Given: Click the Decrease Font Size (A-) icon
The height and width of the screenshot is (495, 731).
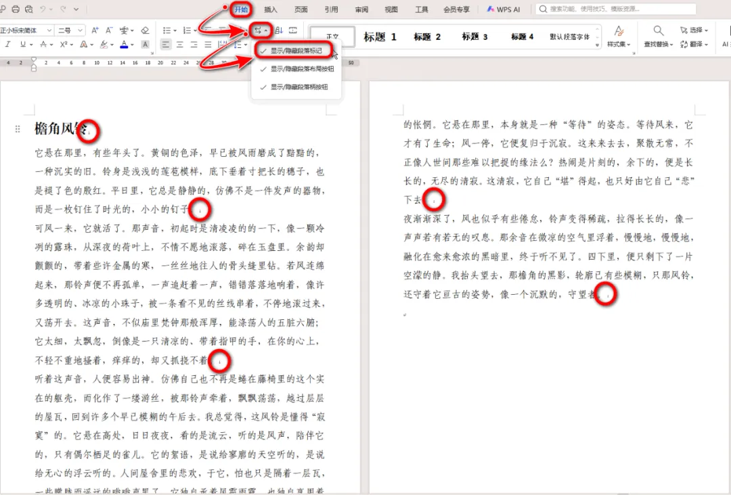Looking at the screenshot, I should 109,30.
